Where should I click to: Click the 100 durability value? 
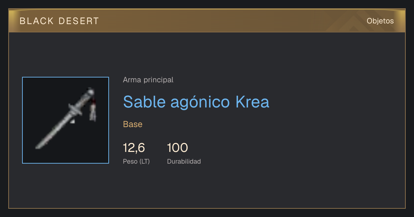[x=177, y=148]
